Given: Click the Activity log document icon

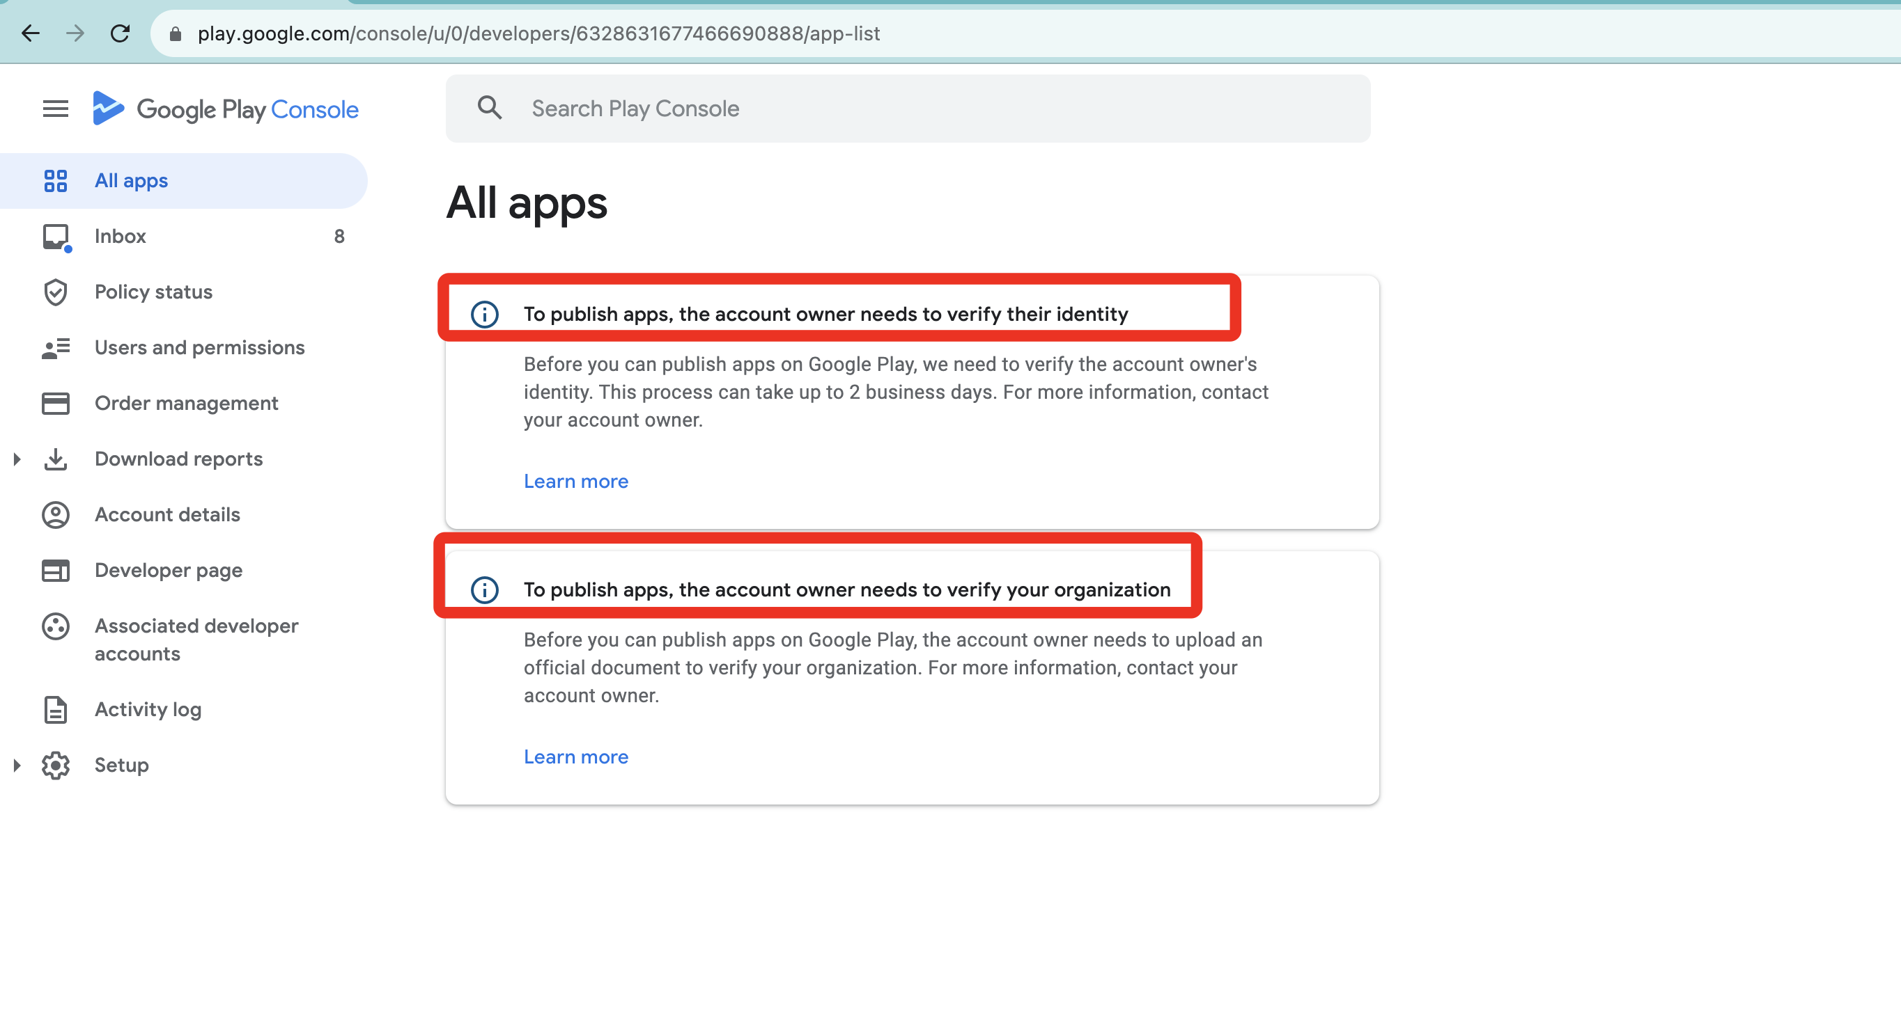Looking at the screenshot, I should coord(55,709).
